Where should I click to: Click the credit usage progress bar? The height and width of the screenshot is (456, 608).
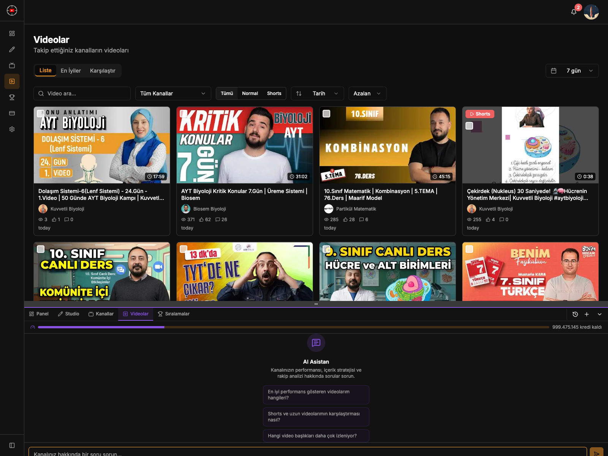[293, 327]
